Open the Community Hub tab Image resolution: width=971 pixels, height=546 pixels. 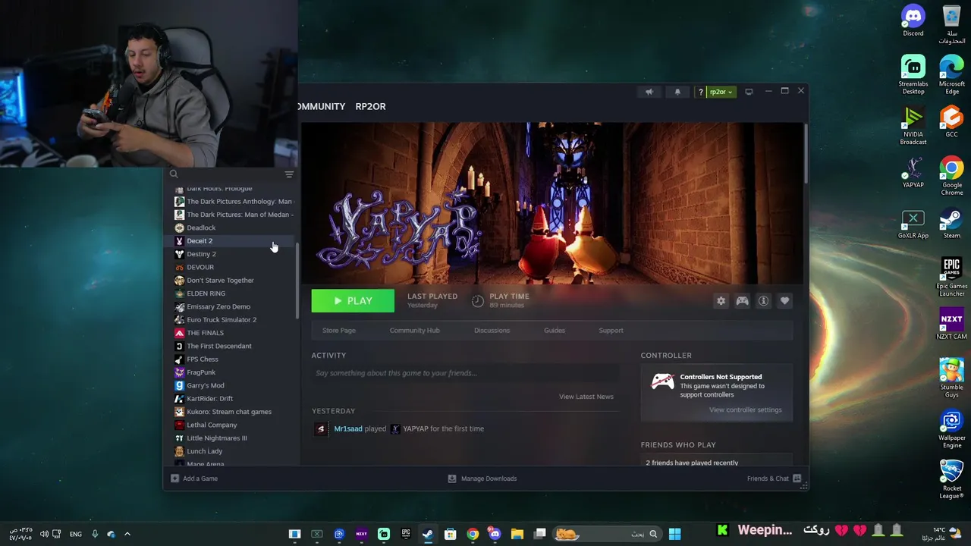(414, 331)
